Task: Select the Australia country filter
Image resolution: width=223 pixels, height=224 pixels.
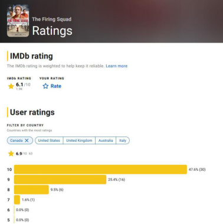Action: point(106,141)
